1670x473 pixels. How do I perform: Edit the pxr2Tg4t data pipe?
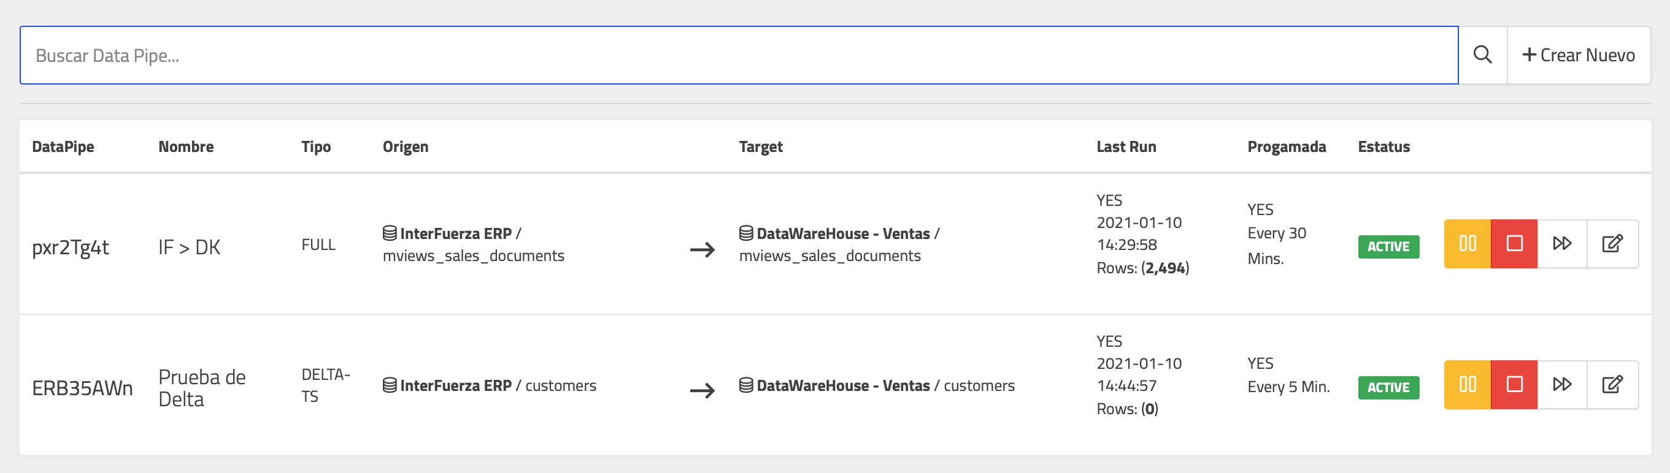coord(1612,244)
